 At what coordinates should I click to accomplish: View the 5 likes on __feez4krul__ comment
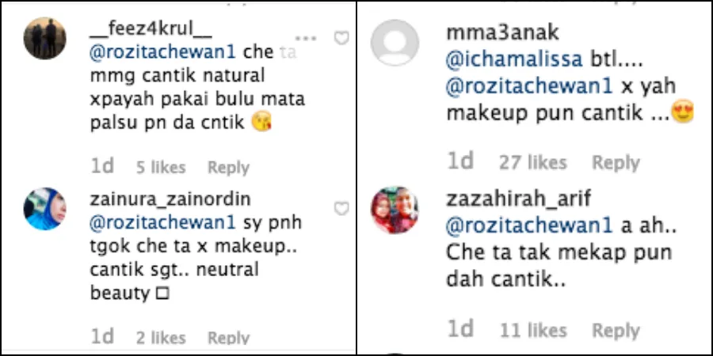[x=161, y=168]
